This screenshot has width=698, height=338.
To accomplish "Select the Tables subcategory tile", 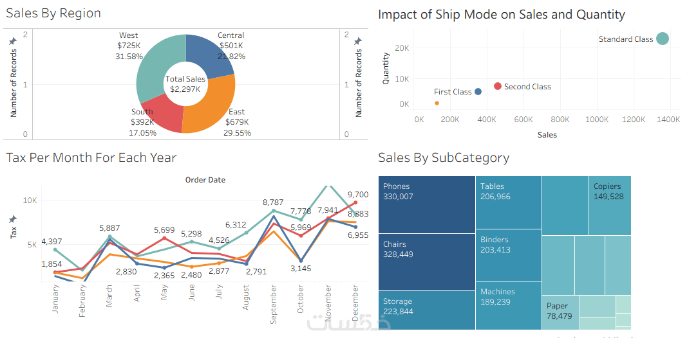I will [508, 202].
